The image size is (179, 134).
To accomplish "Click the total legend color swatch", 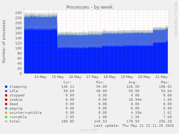I will 6,121.
